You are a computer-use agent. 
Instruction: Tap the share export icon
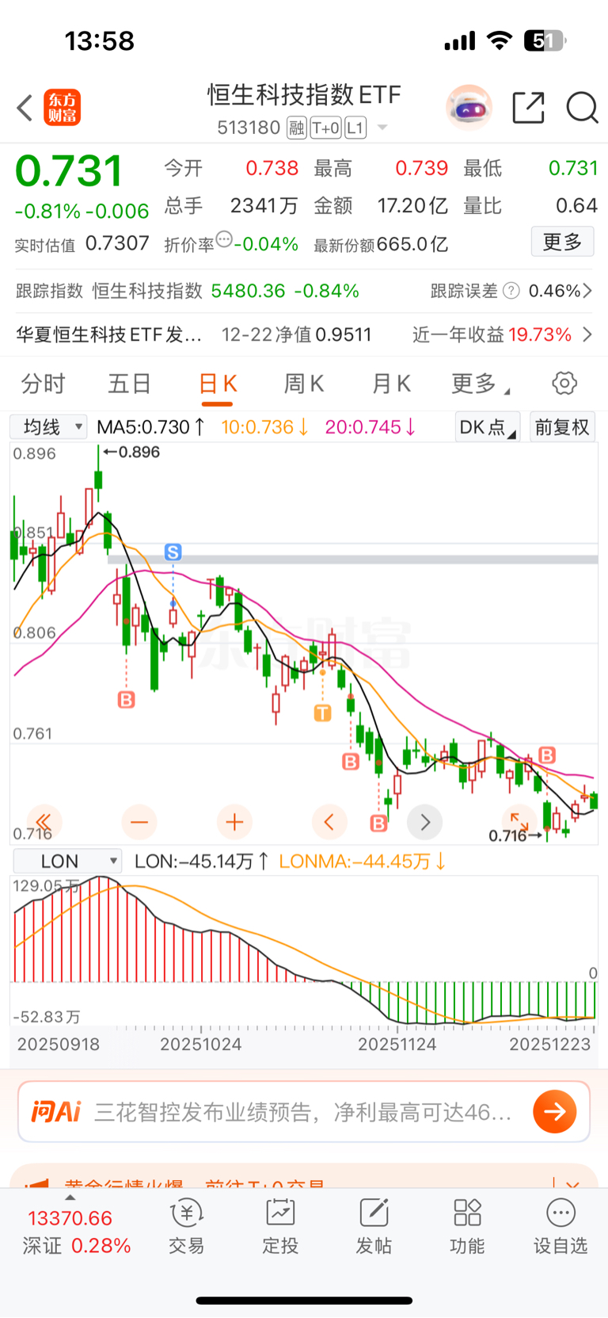tap(528, 108)
